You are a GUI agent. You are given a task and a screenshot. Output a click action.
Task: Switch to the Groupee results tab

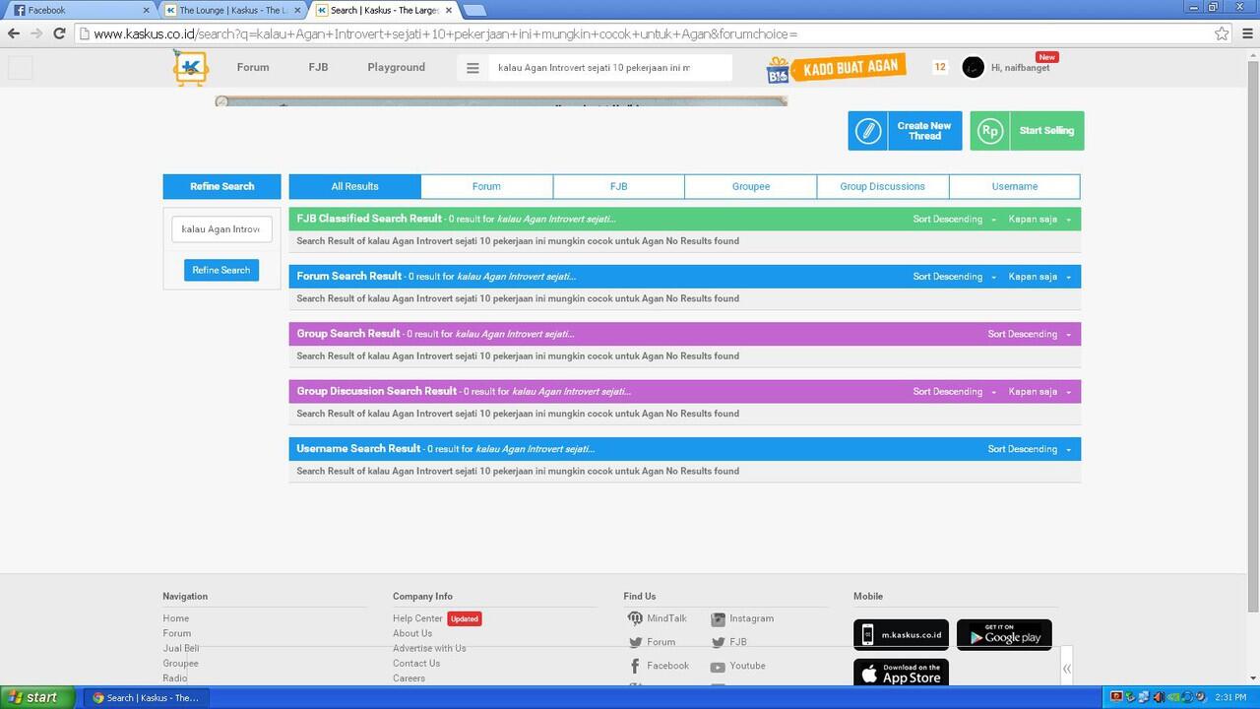coord(751,186)
